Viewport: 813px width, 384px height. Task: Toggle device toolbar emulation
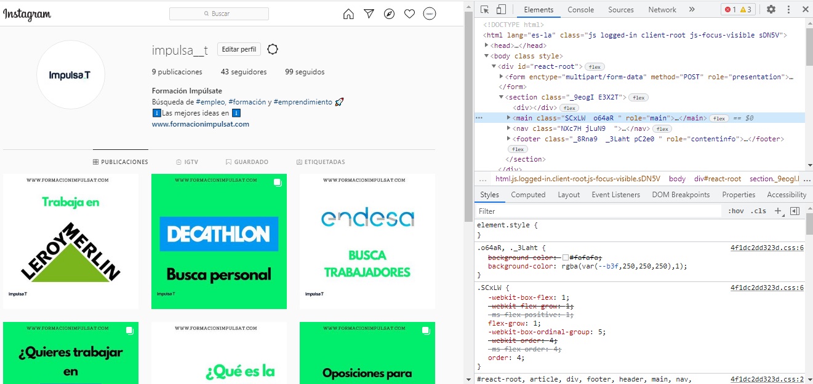tap(501, 10)
